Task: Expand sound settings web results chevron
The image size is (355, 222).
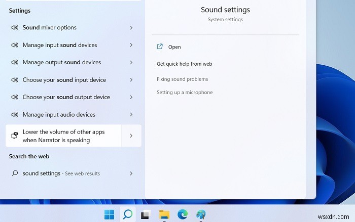Action: click(131, 173)
